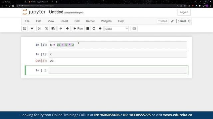The image size is (213, 119).
Task: Click into cell with x = 10 + 5 * 2
Action: [x=118, y=45]
